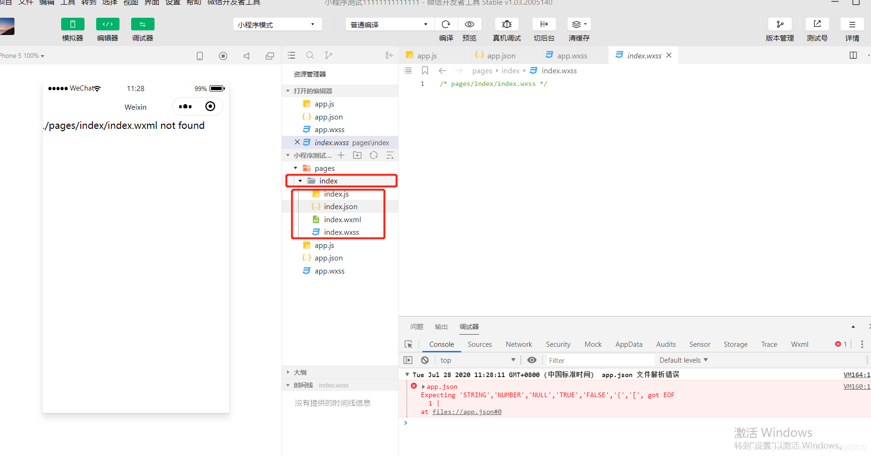
Task: Click the new folder icon
Action: click(358, 155)
